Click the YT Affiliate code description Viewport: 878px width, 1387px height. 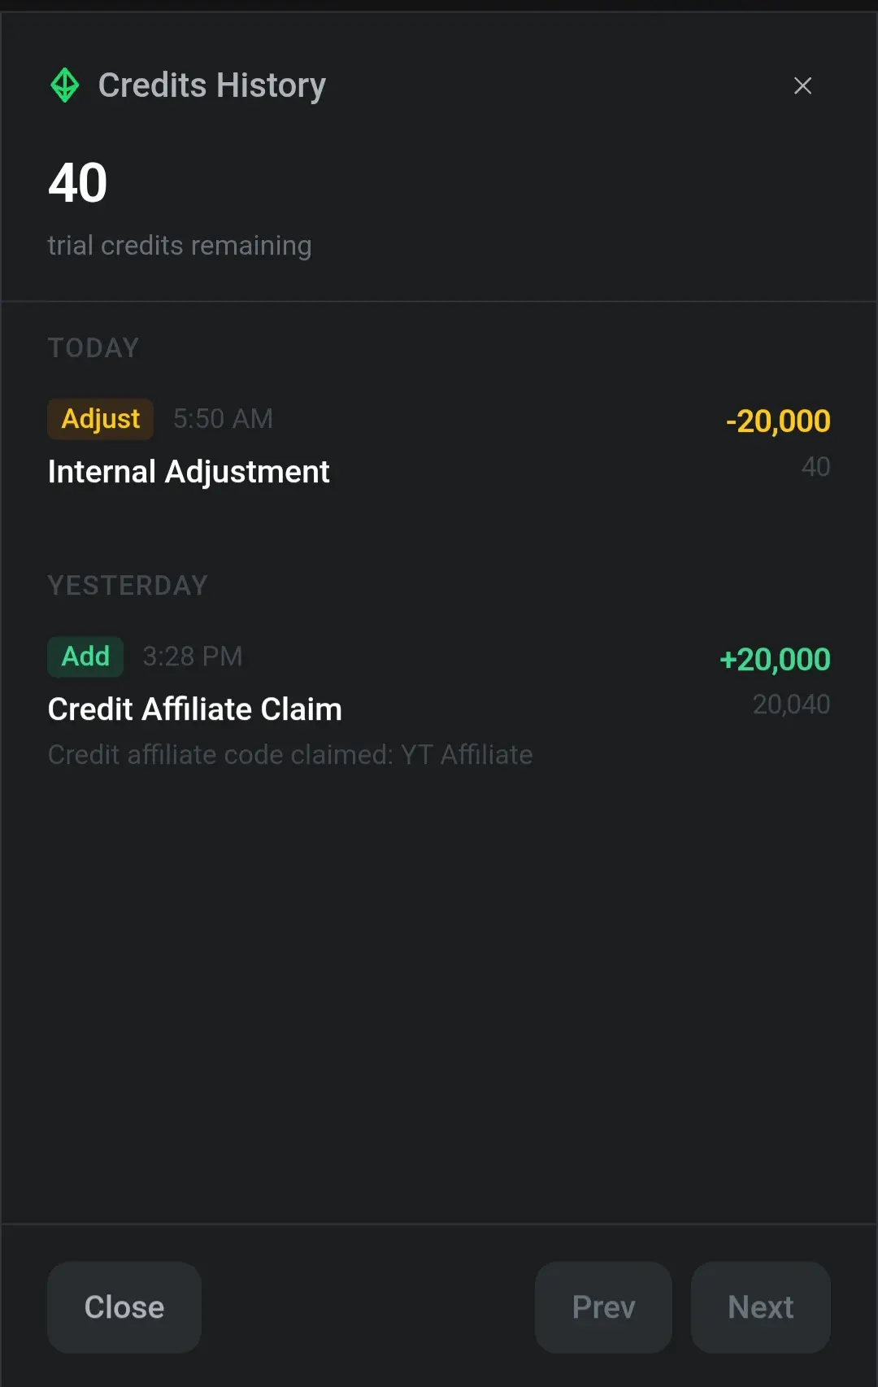290,755
